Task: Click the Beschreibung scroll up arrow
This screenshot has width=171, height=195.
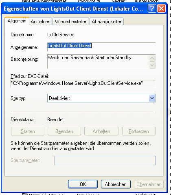Action: [x=152, y=58]
